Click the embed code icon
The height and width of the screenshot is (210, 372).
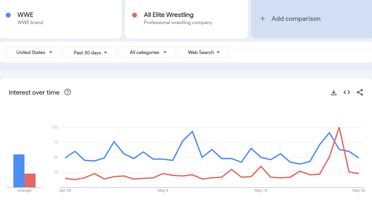pyautogui.click(x=347, y=93)
